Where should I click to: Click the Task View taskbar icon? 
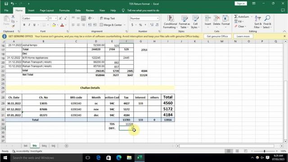88,157
